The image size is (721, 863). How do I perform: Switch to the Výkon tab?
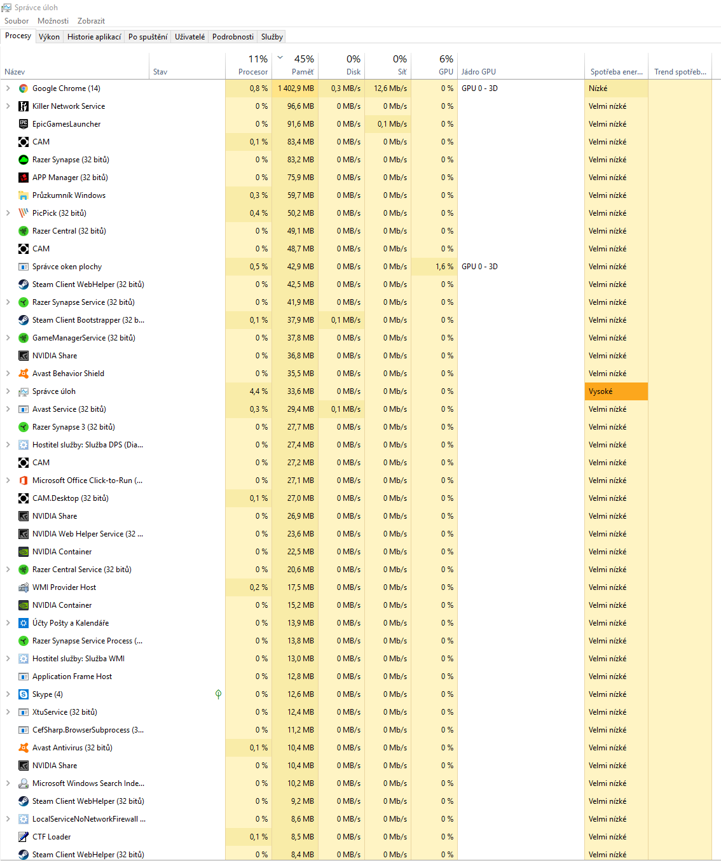[x=49, y=37]
